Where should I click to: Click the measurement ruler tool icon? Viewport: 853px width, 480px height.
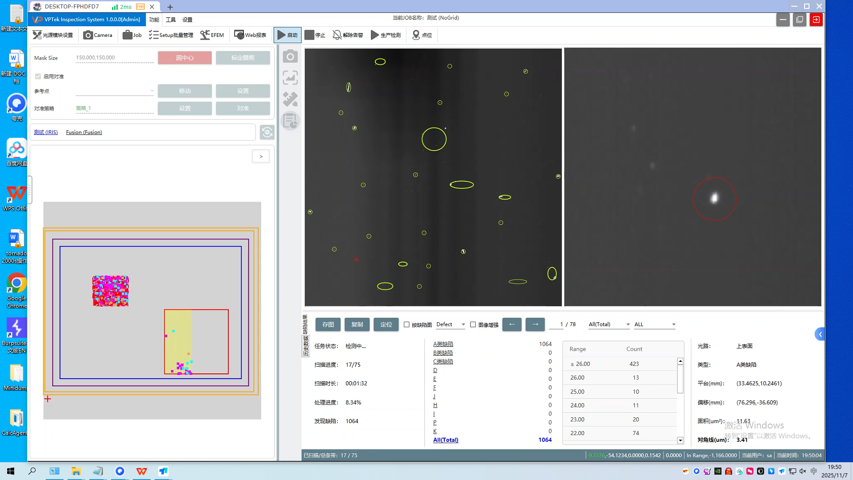tap(290, 99)
